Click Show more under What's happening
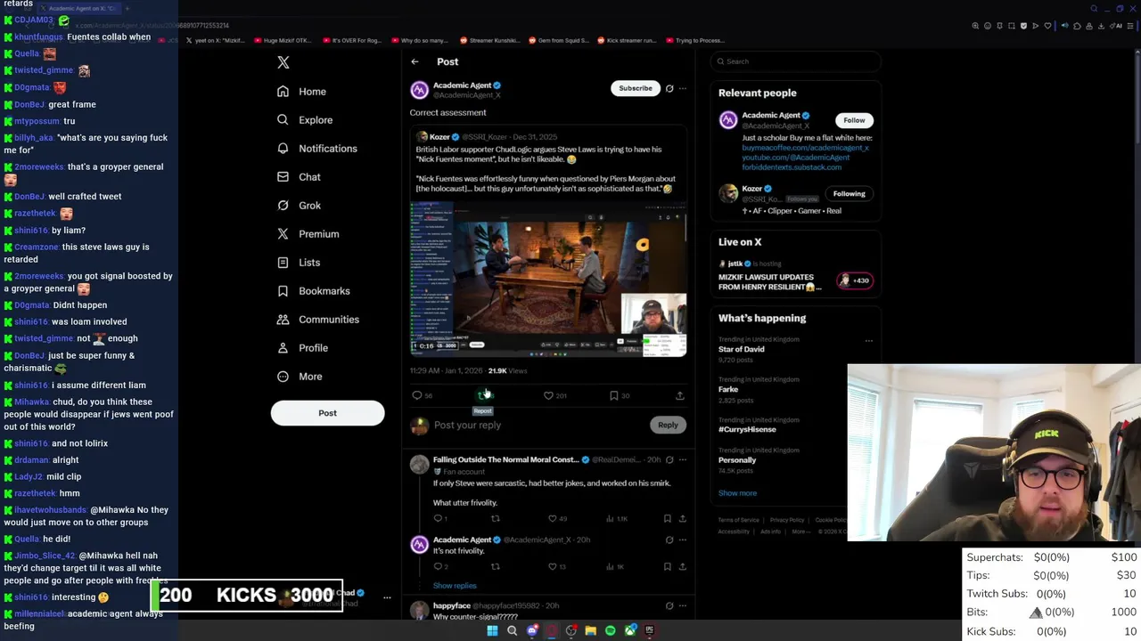This screenshot has width=1141, height=641. click(737, 493)
